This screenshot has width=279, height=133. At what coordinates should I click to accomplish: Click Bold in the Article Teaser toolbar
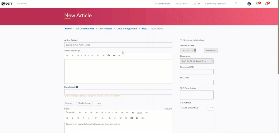[67, 56]
